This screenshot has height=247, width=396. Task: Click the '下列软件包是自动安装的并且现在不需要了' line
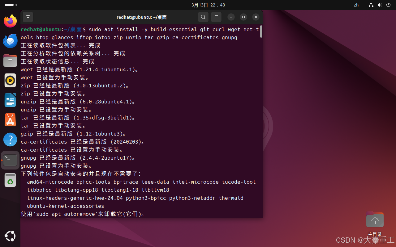pos(81,174)
